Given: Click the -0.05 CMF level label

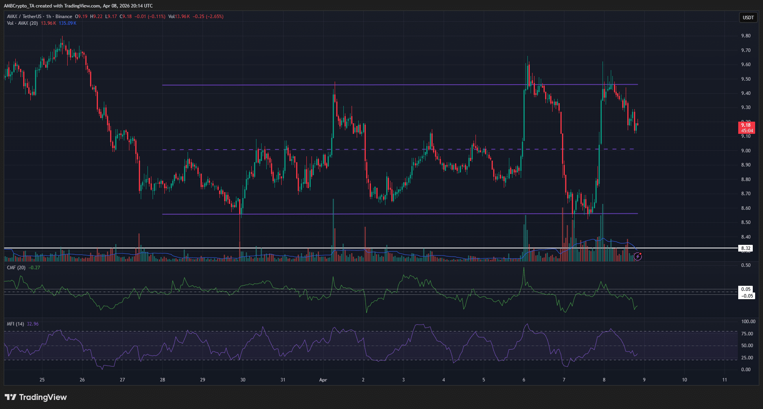Looking at the screenshot, I should 746,296.
